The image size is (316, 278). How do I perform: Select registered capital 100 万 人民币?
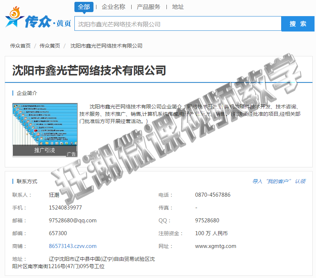pos(211,233)
